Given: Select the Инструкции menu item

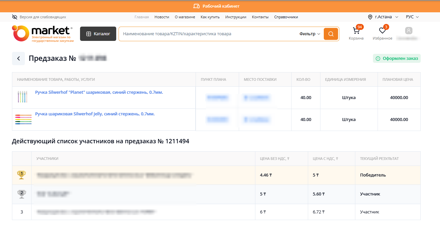Looking at the screenshot, I should pyautogui.click(x=235, y=17).
